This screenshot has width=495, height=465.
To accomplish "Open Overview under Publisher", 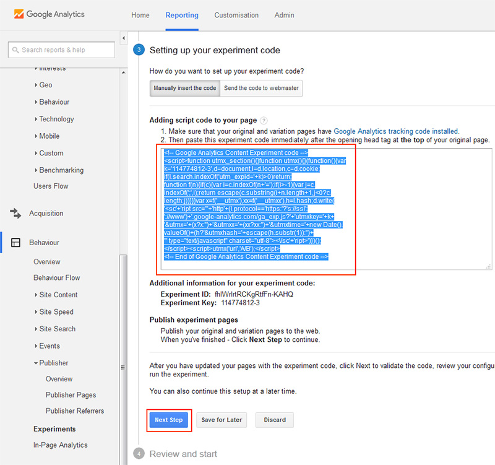I will [x=59, y=379].
